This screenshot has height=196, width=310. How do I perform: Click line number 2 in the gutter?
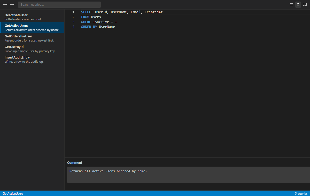pyautogui.click(x=73, y=17)
